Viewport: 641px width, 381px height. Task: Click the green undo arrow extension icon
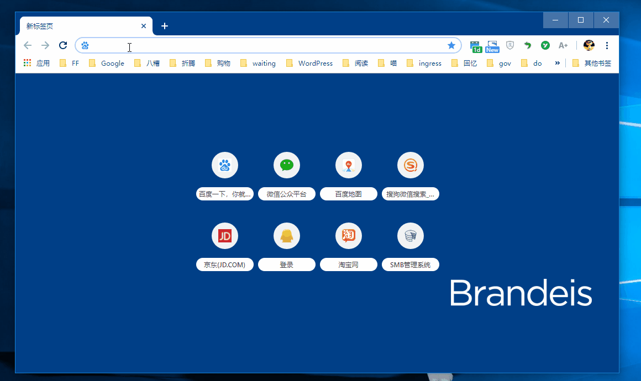528,45
